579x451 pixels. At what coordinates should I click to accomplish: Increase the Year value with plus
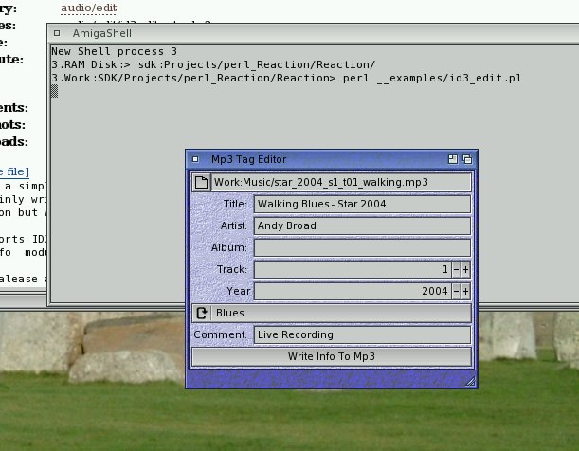coord(465,291)
